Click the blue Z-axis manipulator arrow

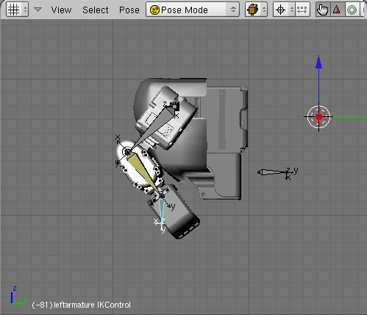pos(318,63)
